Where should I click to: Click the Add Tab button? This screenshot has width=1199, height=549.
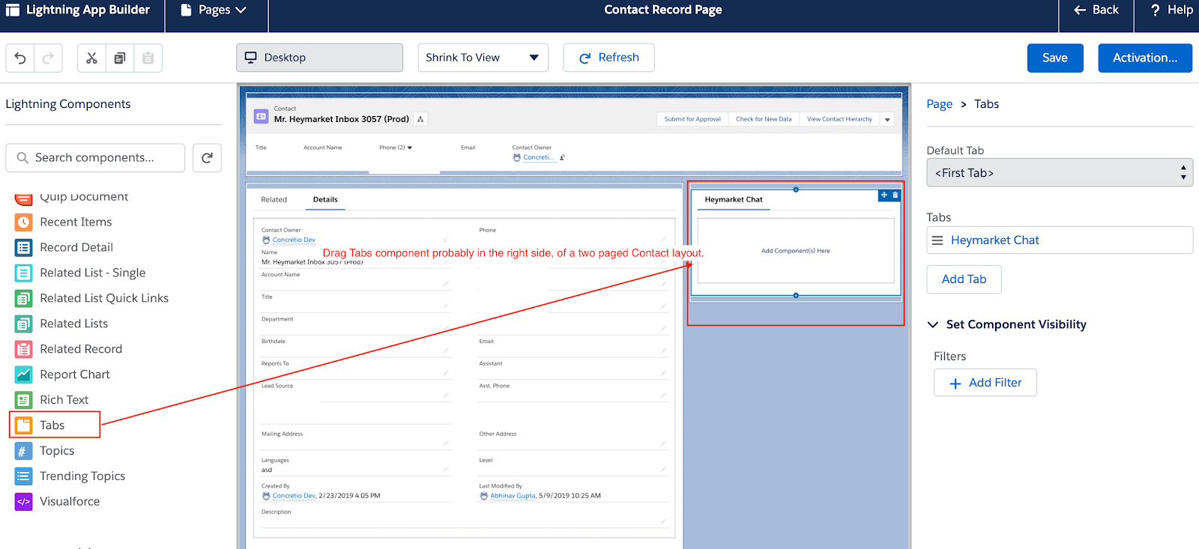[964, 279]
